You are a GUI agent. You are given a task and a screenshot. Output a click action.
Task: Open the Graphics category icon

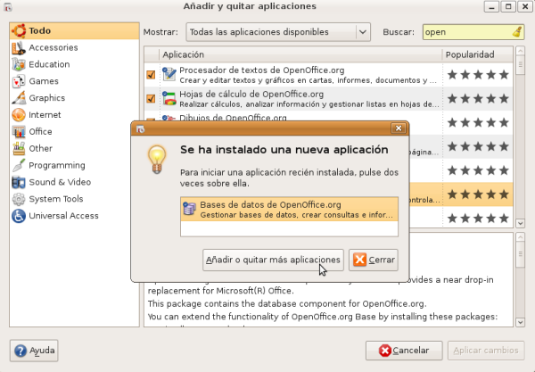(18, 98)
